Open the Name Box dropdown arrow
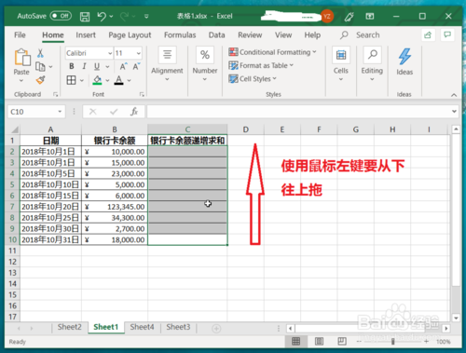 (60, 112)
